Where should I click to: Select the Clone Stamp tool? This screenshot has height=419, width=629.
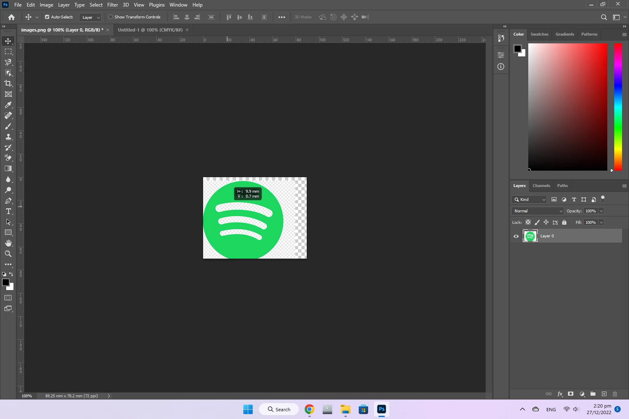coord(8,137)
